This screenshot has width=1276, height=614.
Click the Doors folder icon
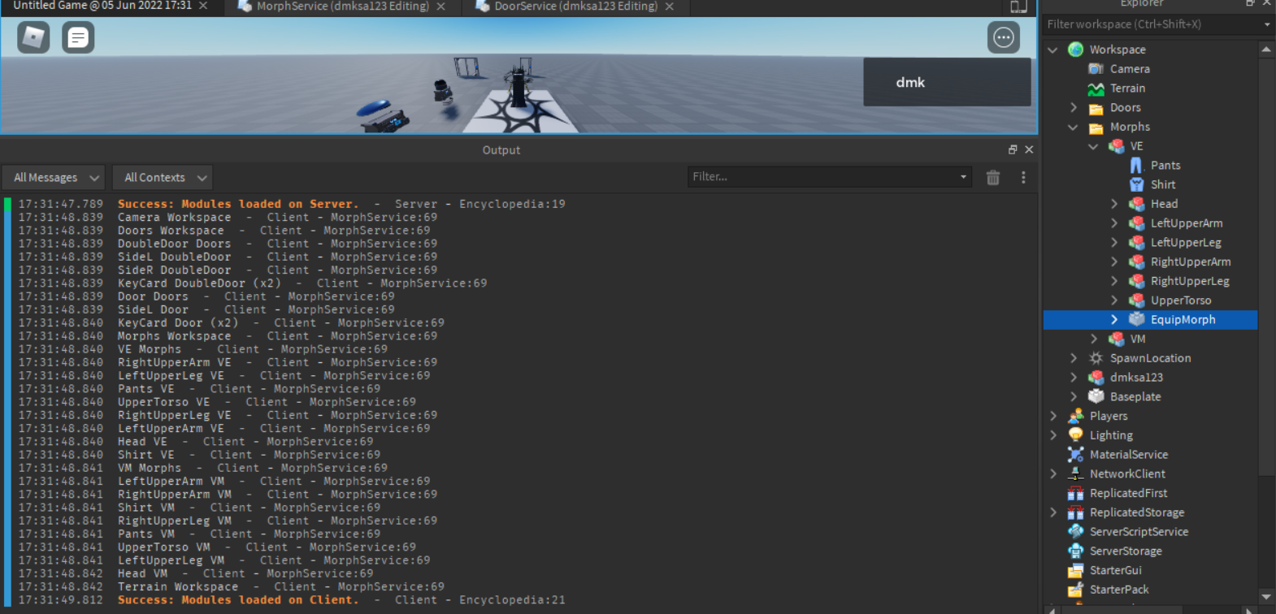[x=1096, y=108]
